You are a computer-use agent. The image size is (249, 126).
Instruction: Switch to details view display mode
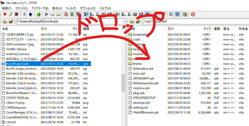click(177, 14)
